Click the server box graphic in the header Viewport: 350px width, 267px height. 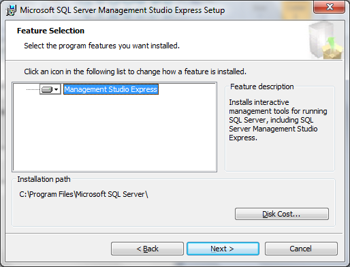click(325, 40)
